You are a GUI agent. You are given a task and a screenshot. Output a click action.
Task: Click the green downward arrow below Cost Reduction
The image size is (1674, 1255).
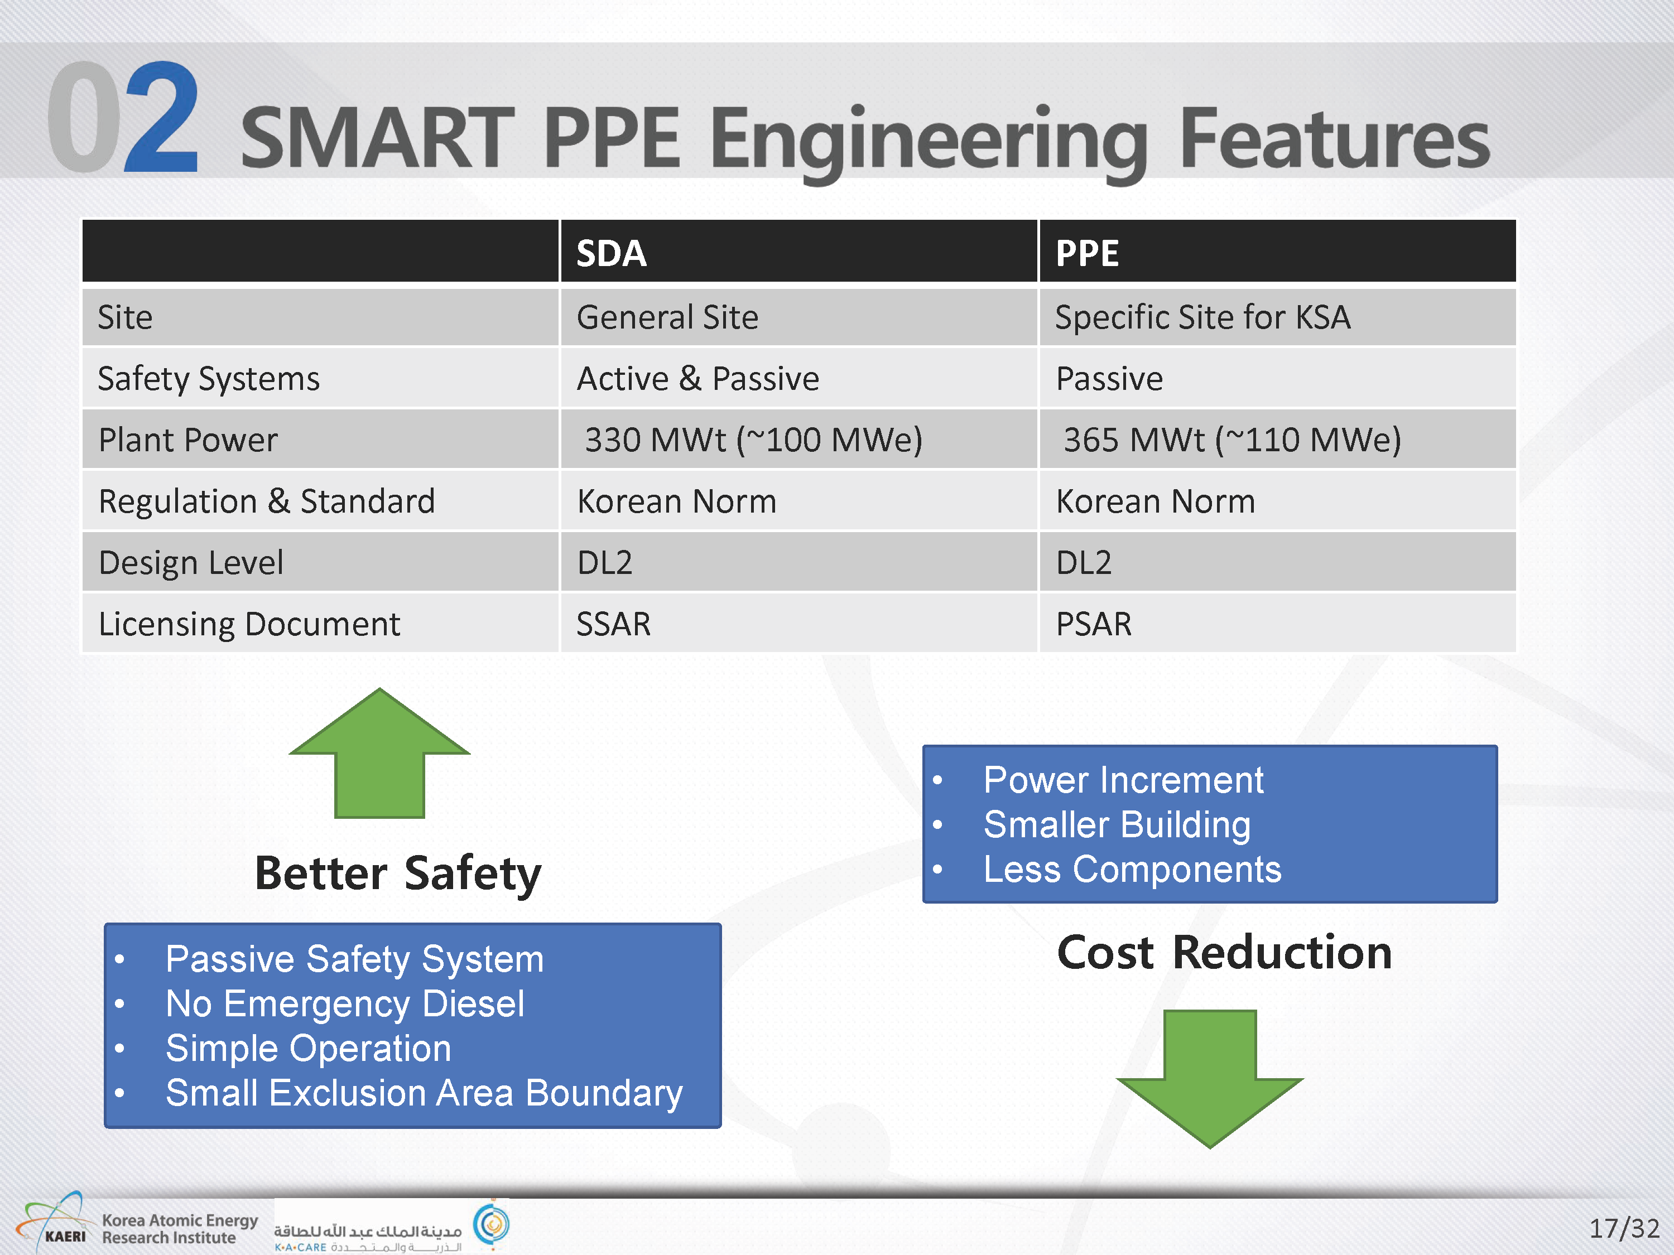pos(1209,1078)
